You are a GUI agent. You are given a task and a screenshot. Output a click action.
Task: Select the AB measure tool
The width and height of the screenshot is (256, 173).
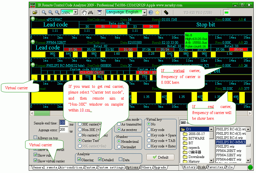pyautogui.click(x=91, y=12)
